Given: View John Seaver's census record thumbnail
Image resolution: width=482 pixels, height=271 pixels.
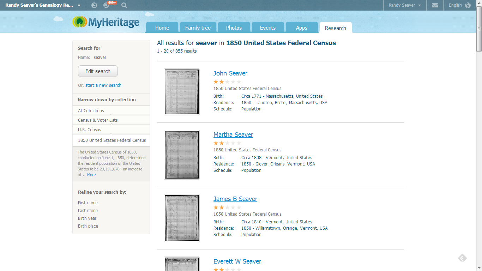Looking at the screenshot, I should click(x=181, y=92).
